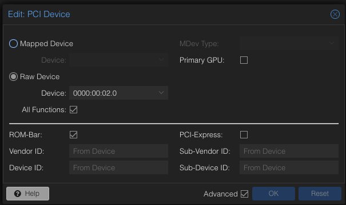Viewport: 346px width, 205px height.
Task: Click the Sub-Vendor ID input field
Action: (289, 151)
